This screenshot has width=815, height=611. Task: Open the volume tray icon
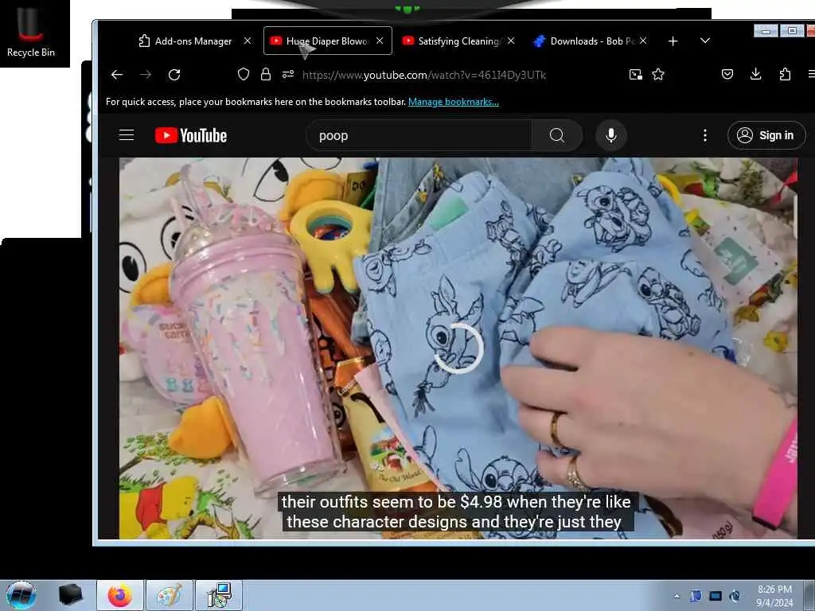pos(735,596)
